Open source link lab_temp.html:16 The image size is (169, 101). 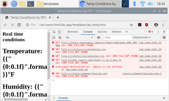tap(150, 56)
